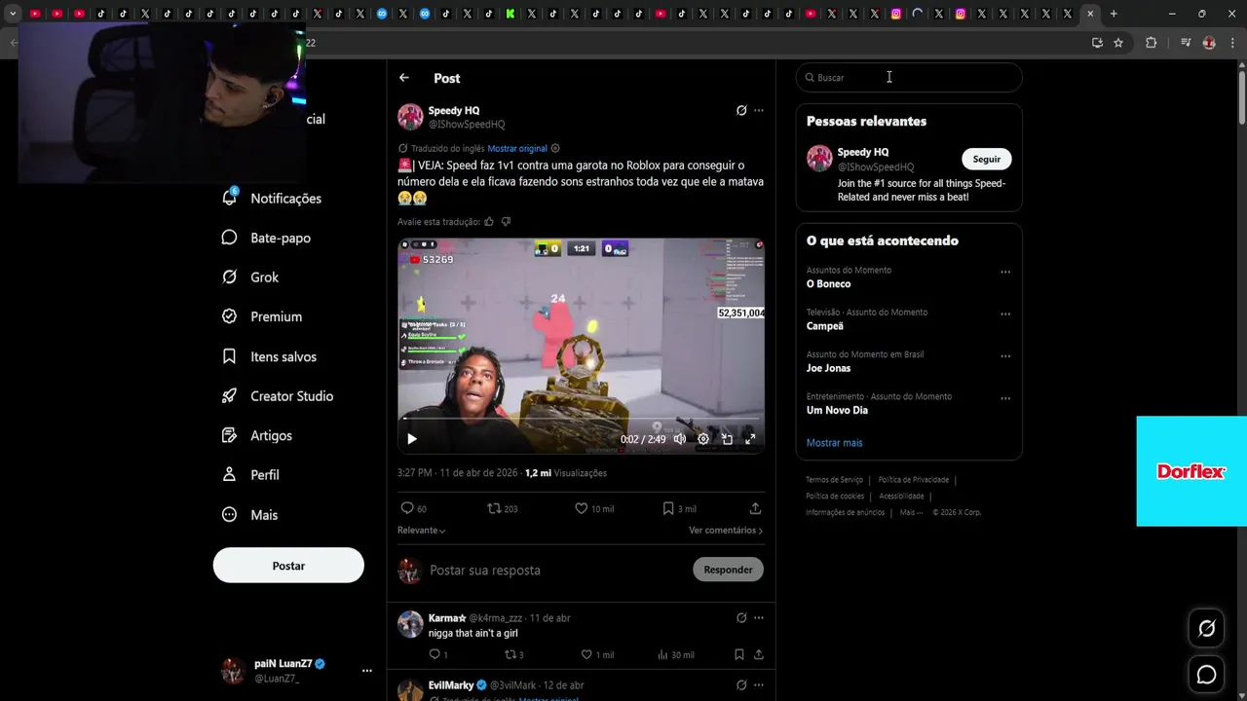Play the video
This screenshot has width=1247, height=701.
pyautogui.click(x=412, y=439)
